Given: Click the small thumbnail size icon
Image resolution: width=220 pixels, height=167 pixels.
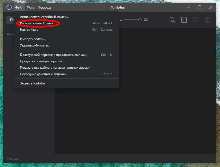Looking at the screenshot, I should tap(121, 20).
